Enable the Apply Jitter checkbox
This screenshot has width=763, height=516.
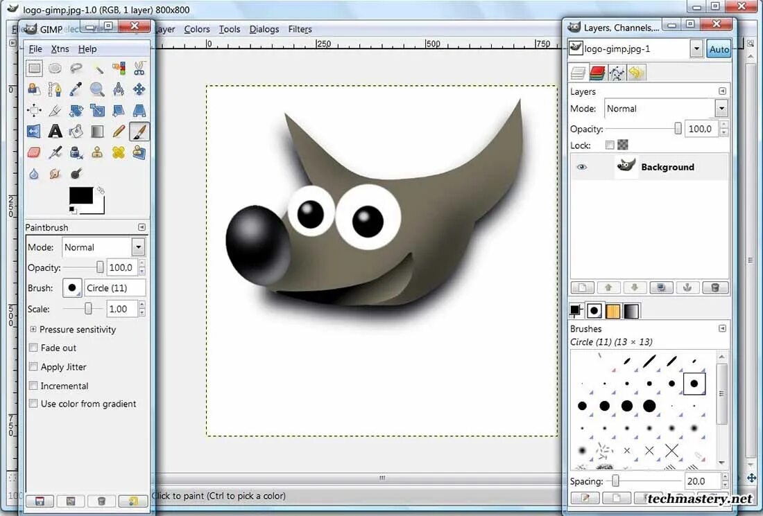pos(33,366)
